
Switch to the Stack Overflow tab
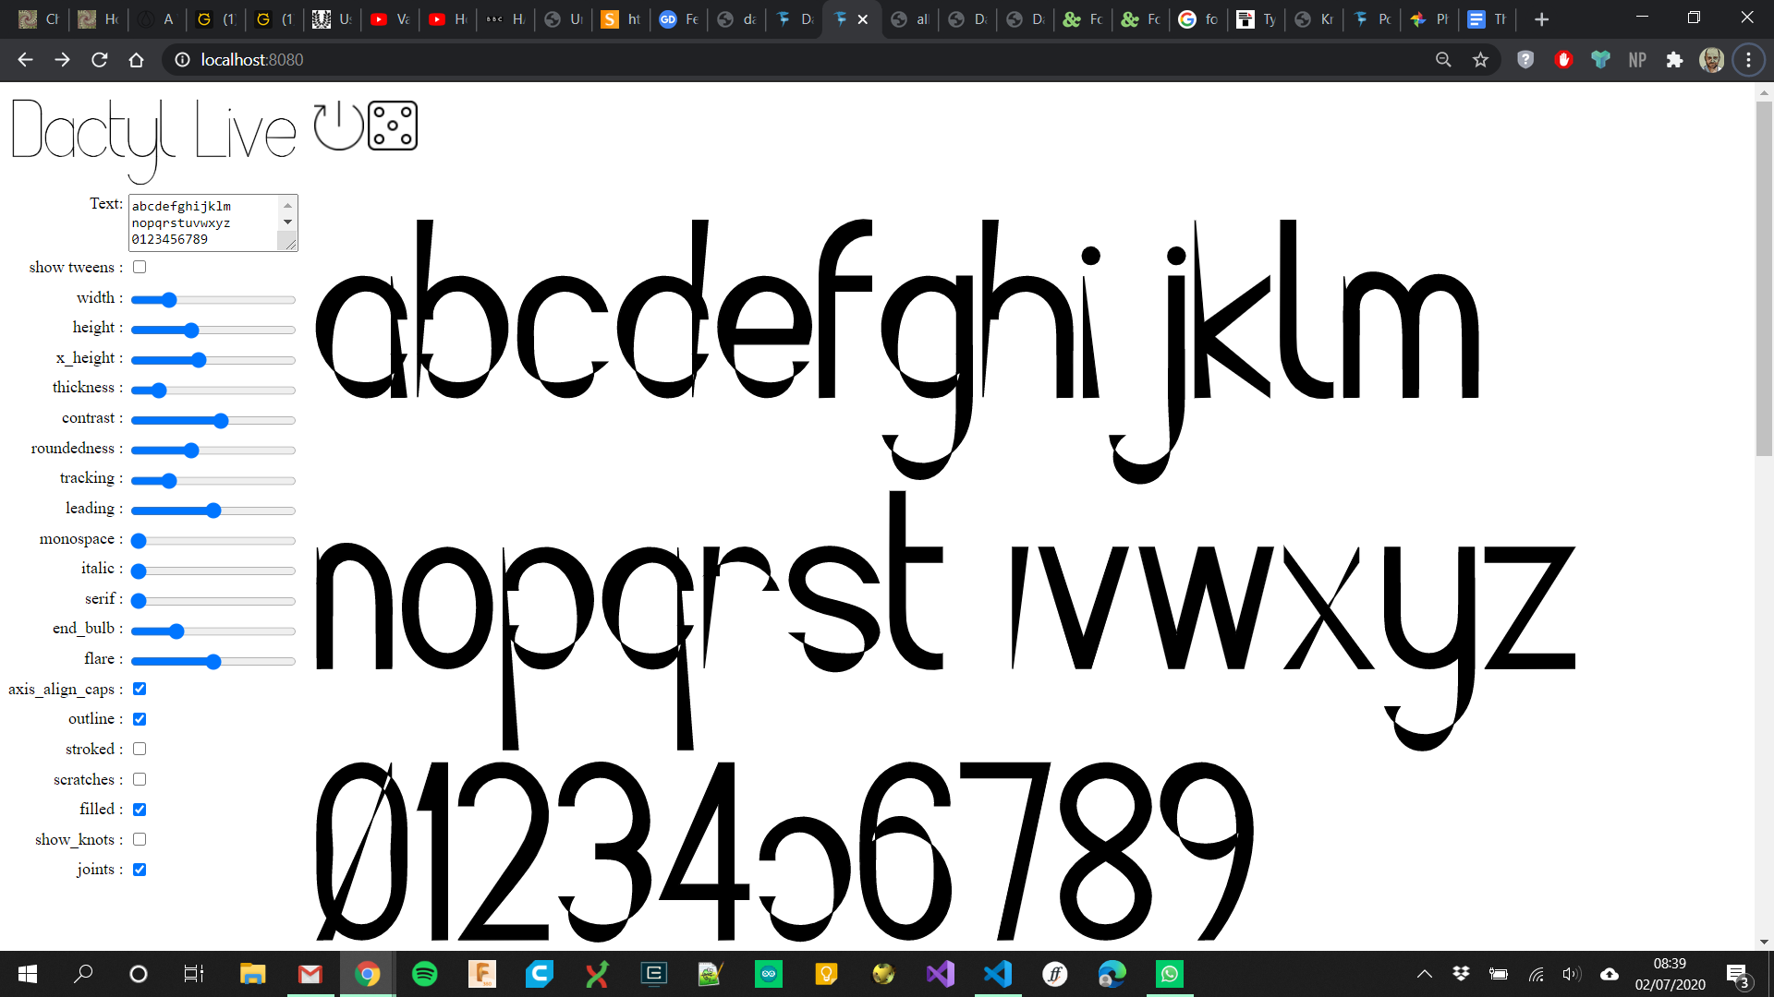point(621,19)
